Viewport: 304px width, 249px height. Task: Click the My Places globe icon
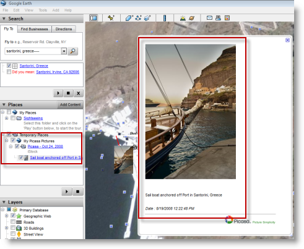pos(15,112)
